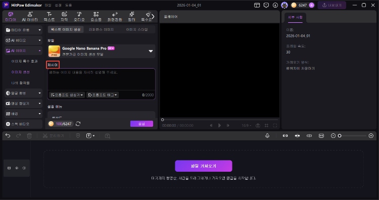The width and height of the screenshot is (379, 200).
Task: Click the playhead on the player progress bar
Action: (x=162, y=120)
